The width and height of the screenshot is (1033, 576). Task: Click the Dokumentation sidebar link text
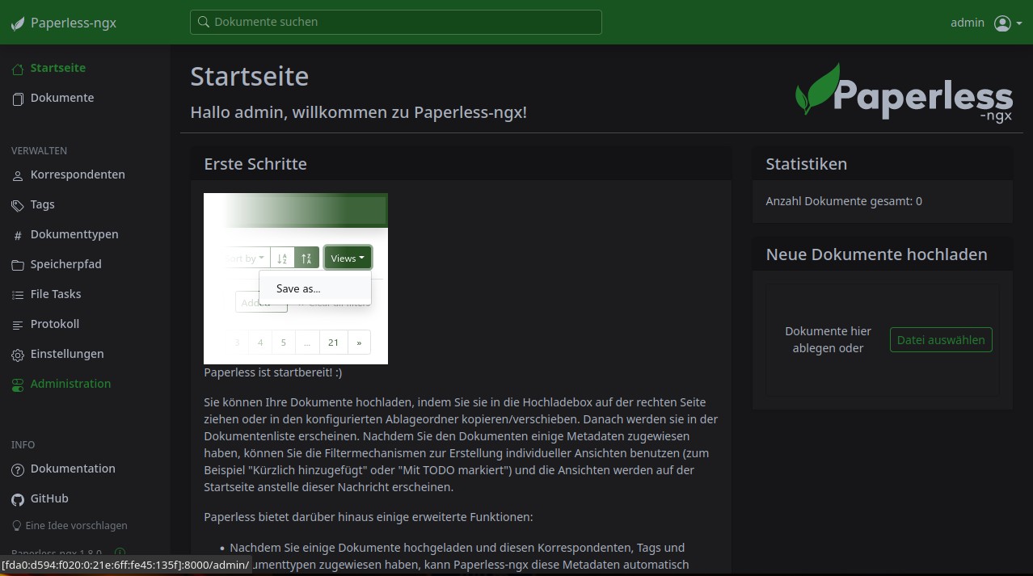coord(73,469)
